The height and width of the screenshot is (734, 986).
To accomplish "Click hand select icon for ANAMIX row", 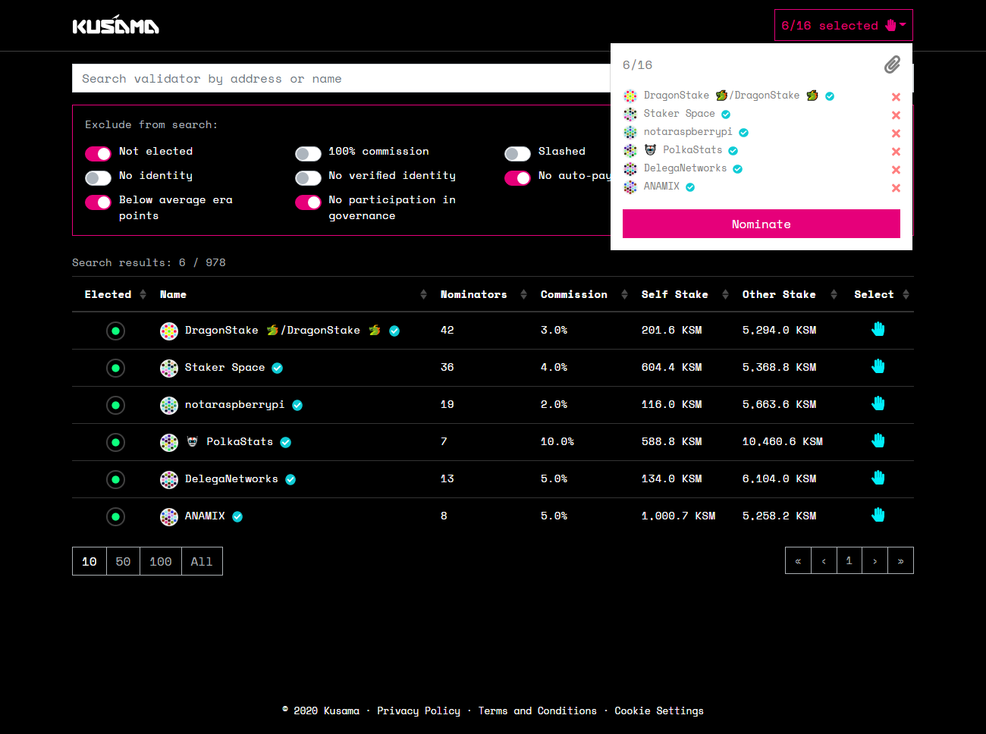I will [878, 515].
